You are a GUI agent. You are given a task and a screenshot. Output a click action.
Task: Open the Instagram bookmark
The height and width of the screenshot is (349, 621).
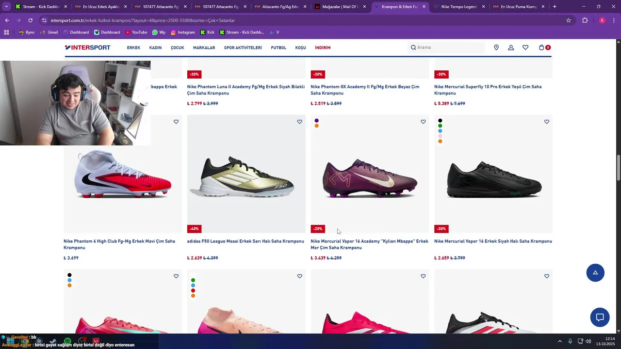182,32
